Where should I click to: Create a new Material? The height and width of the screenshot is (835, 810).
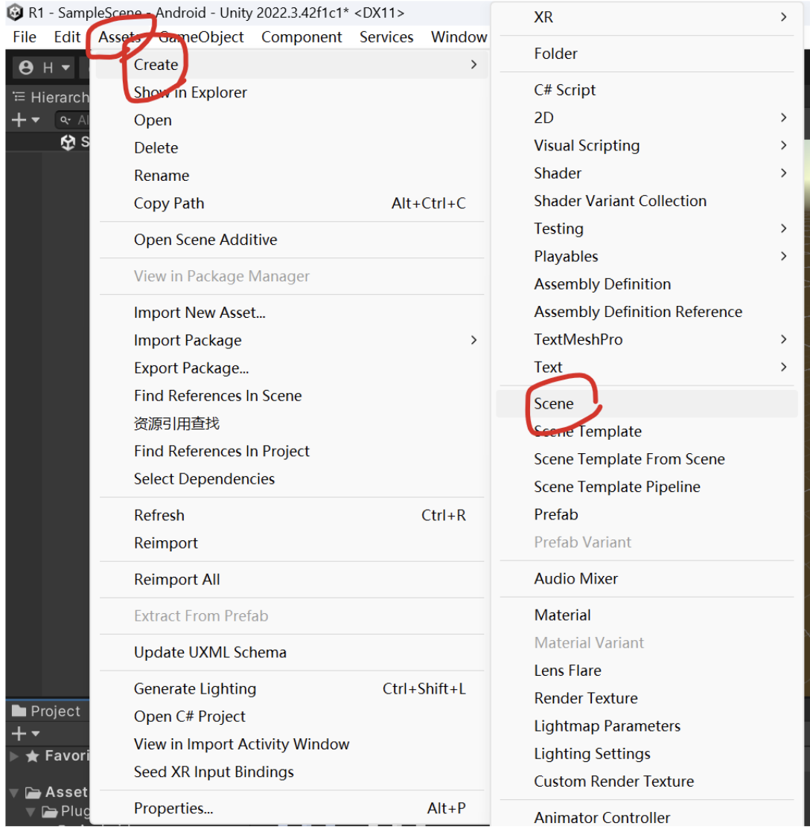pyautogui.click(x=647, y=615)
